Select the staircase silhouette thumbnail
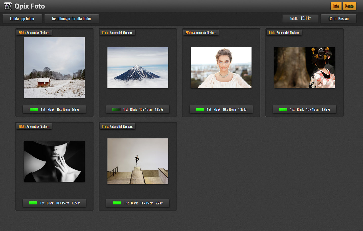The image size is (363, 231). pyautogui.click(x=138, y=161)
